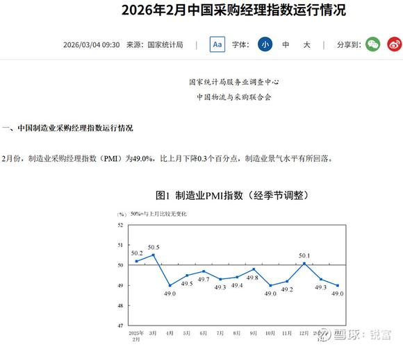Select large font size 大

[x=306, y=44]
